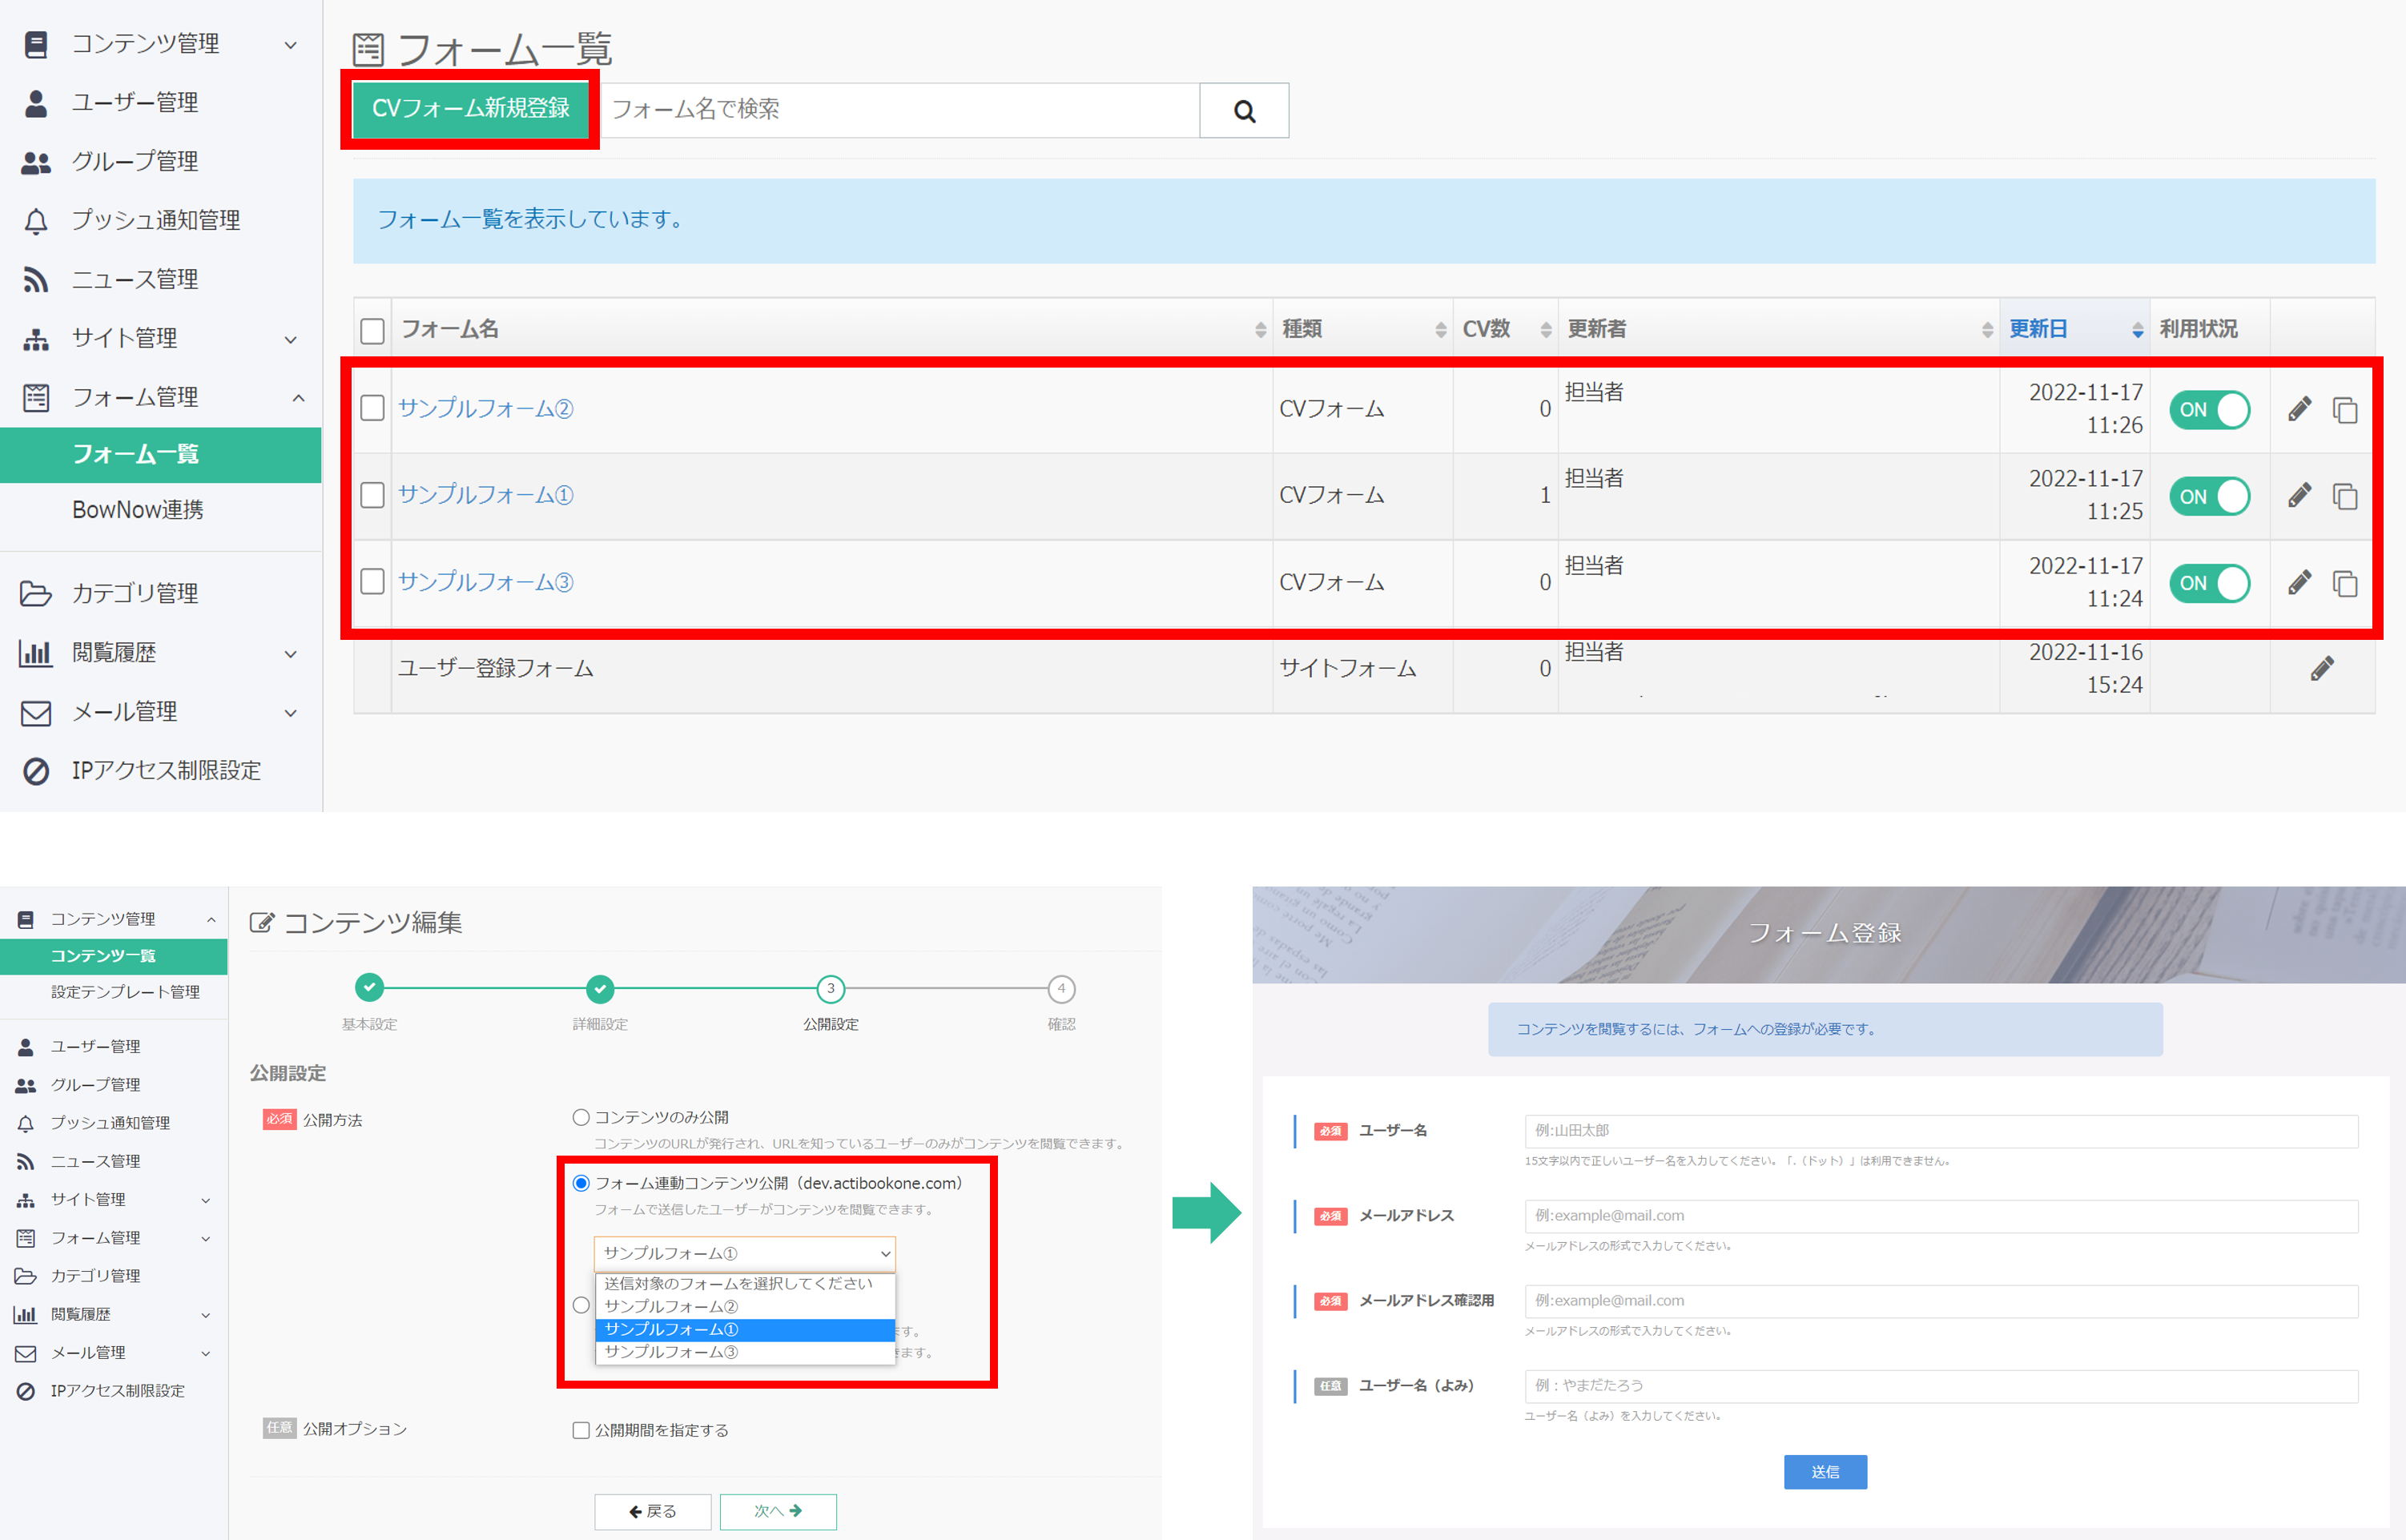
Task: Check the box for サンプルフォーム②
Action: [372, 408]
